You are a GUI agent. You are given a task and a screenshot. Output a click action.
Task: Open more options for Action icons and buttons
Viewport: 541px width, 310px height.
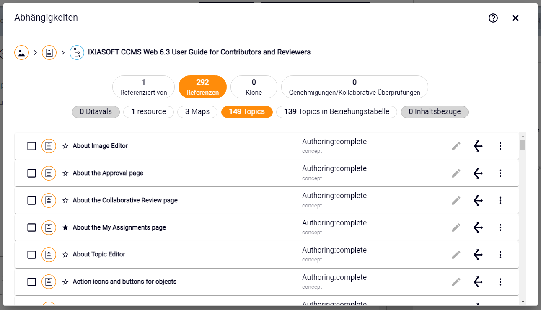tap(500, 282)
